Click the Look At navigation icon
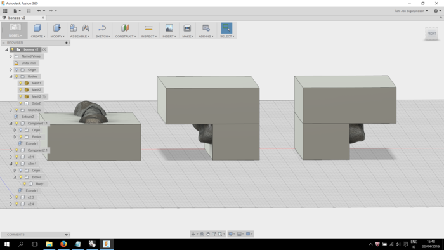Image resolution: width=444 pixels, height=250 pixels. click(202, 234)
